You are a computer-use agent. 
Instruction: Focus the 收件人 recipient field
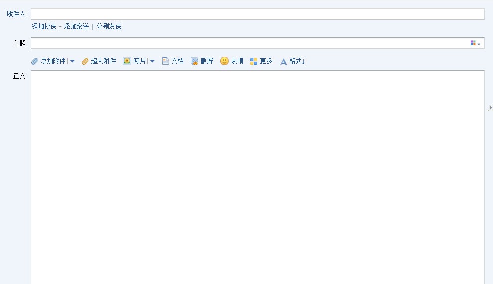257,14
